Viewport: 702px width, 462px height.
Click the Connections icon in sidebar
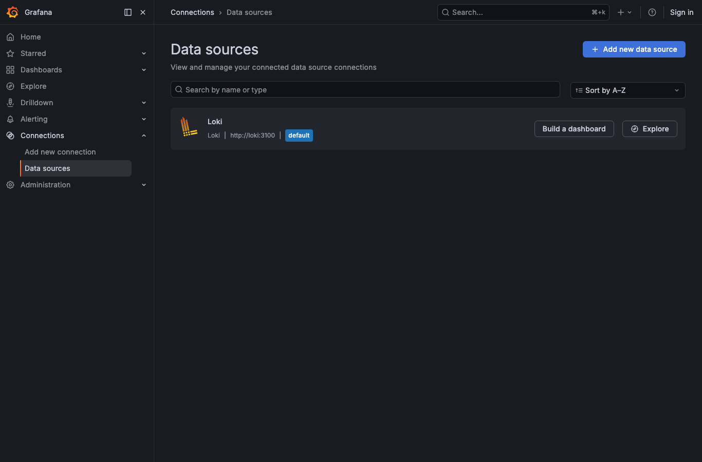(x=10, y=136)
